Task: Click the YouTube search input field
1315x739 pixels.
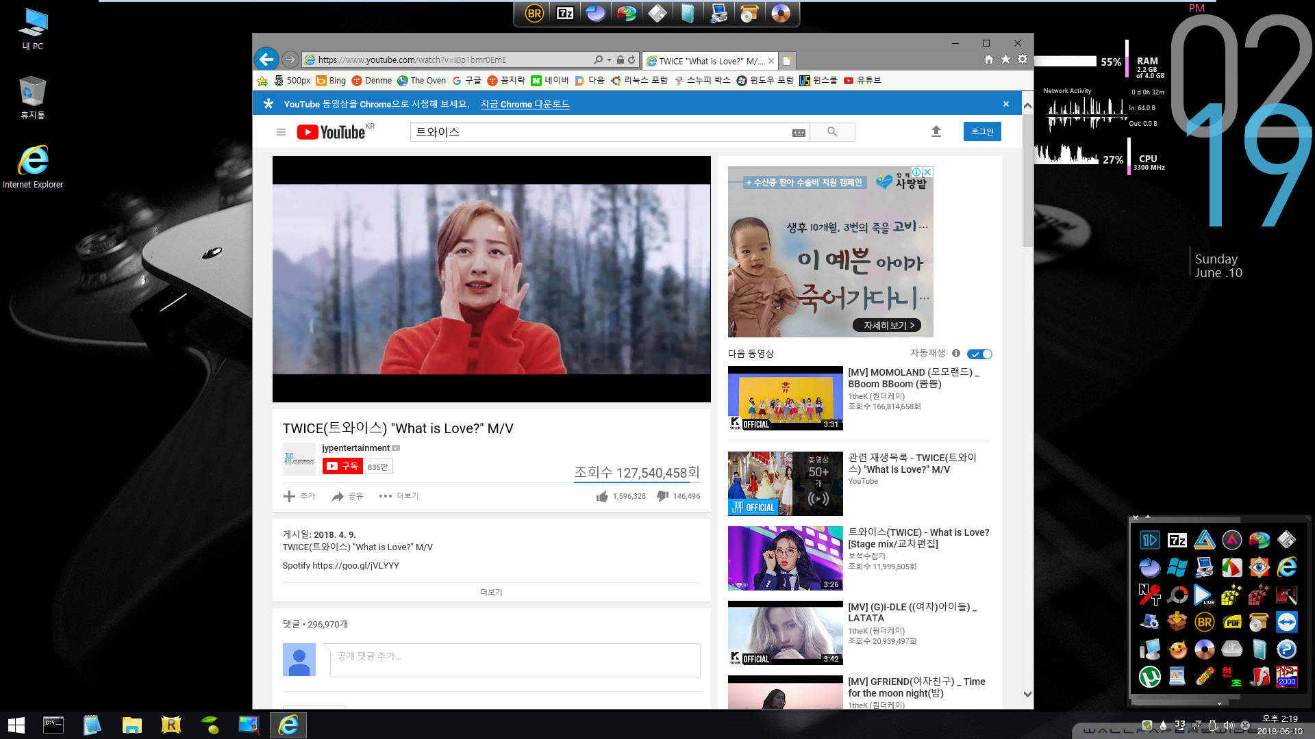Action: (x=600, y=132)
